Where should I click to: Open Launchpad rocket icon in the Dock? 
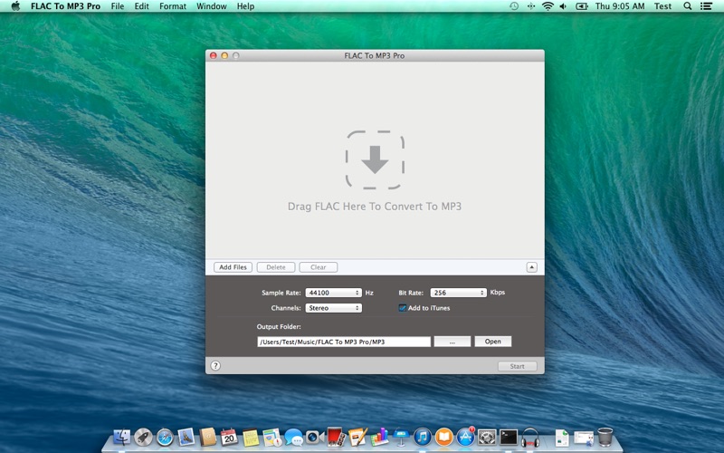(143, 437)
